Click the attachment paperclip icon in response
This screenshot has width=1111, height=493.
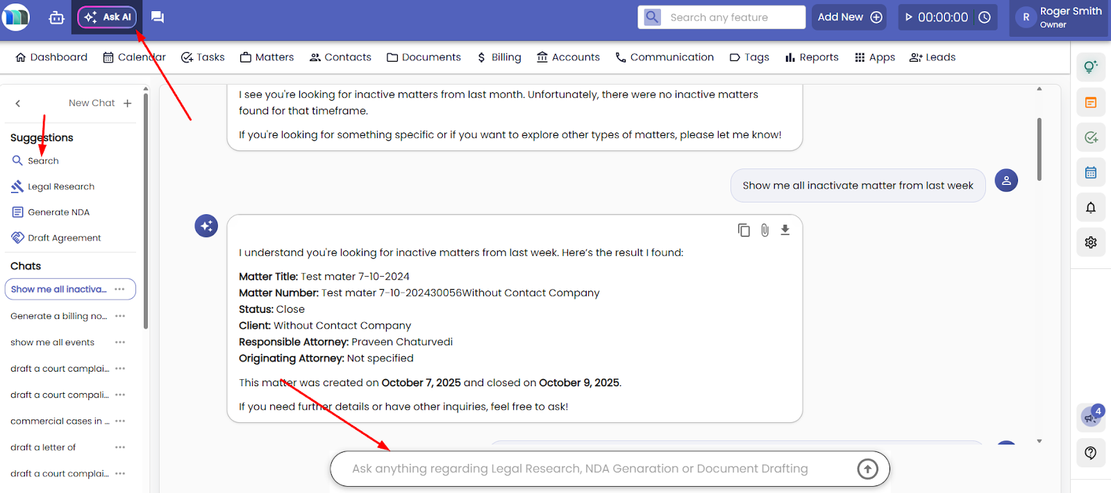point(765,230)
